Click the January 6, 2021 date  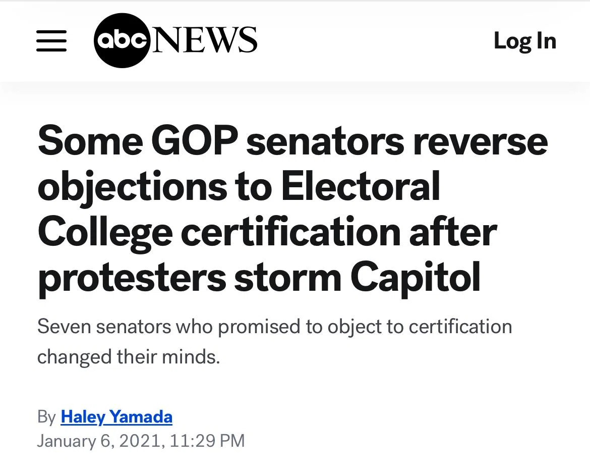[101, 441]
